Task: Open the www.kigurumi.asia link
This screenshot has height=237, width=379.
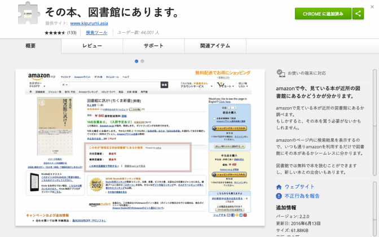Action: click(x=89, y=23)
